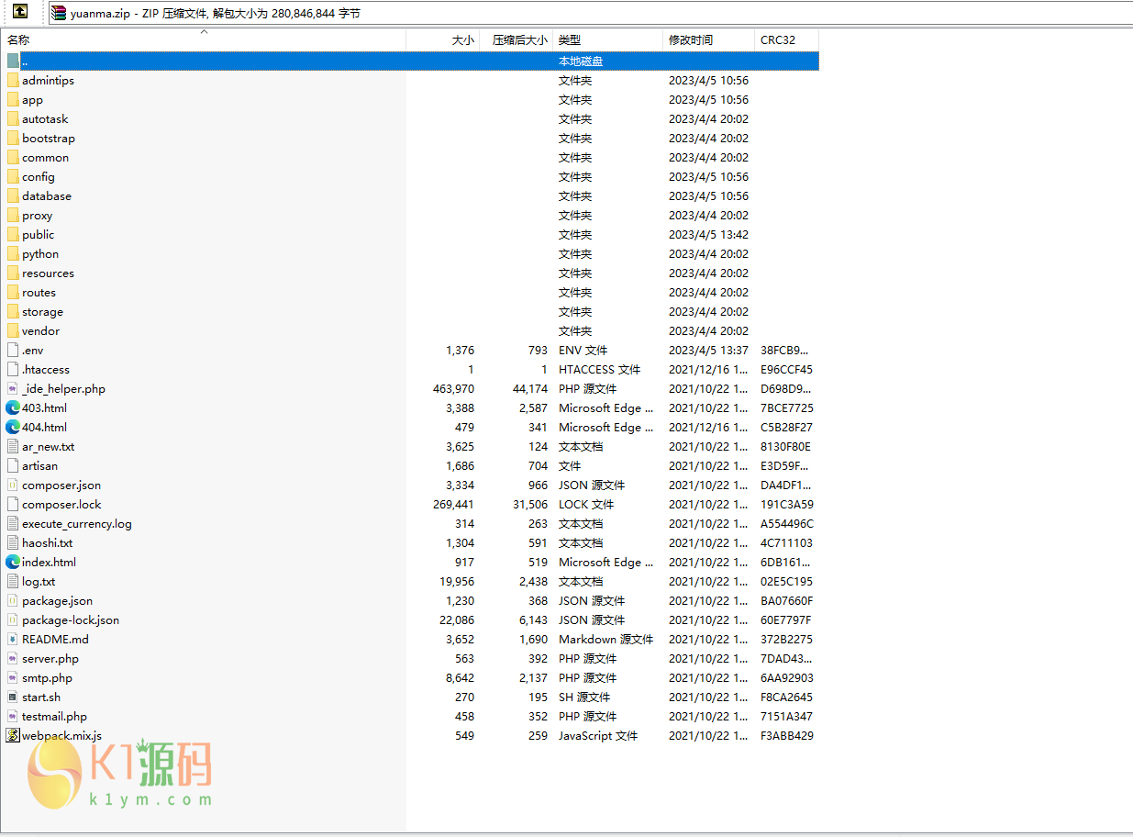Click CRC32 value 7BCE7725 of 403.html
Viewport: 1133px width, 837px height.
[x=787, y=407]
